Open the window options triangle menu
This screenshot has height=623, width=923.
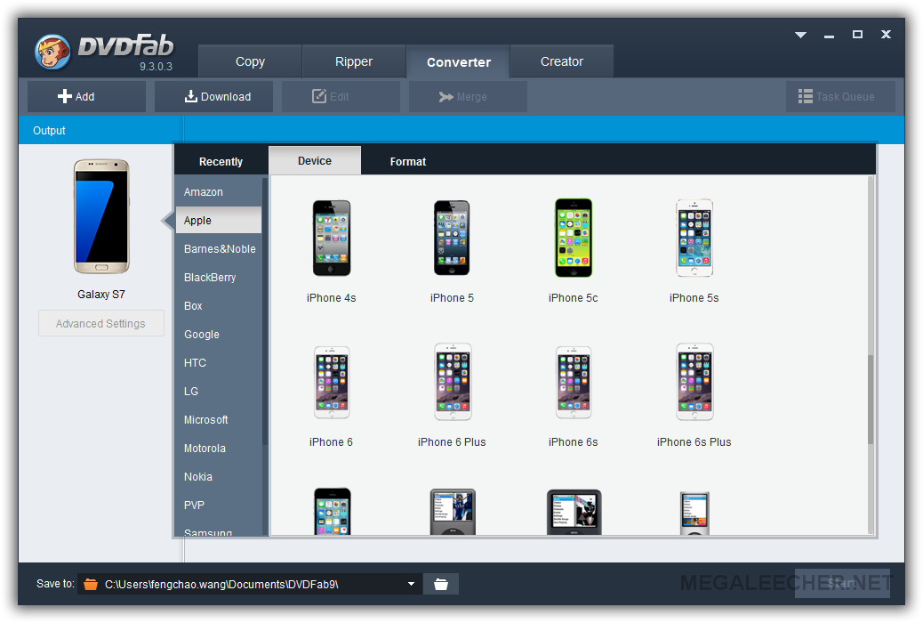tap(800, 35)
